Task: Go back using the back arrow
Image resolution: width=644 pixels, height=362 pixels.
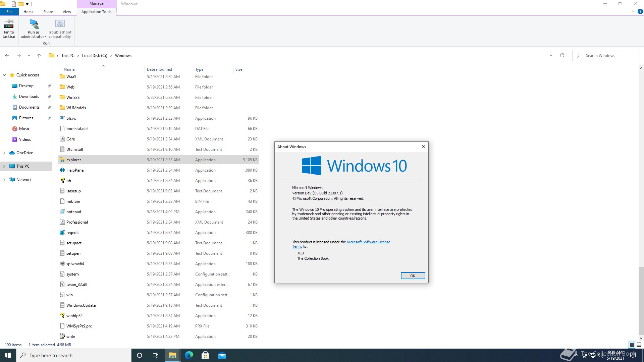Action: 7,56
